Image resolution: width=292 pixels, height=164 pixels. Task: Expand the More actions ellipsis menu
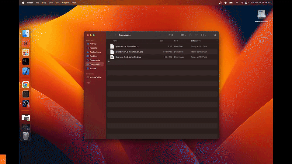(203, 35)
